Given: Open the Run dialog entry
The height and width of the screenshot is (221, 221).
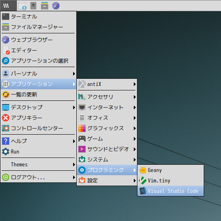Looking at the screenshot, I should pyautogui.click(x=38, y=151).
